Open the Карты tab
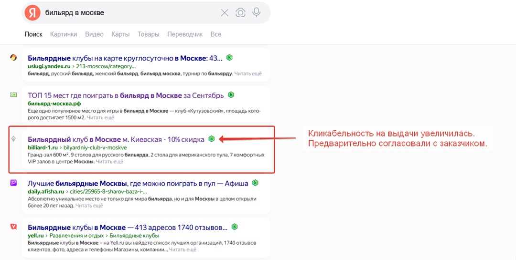The image size is (516, 260). pyautogui.click(x=120, y=34)
